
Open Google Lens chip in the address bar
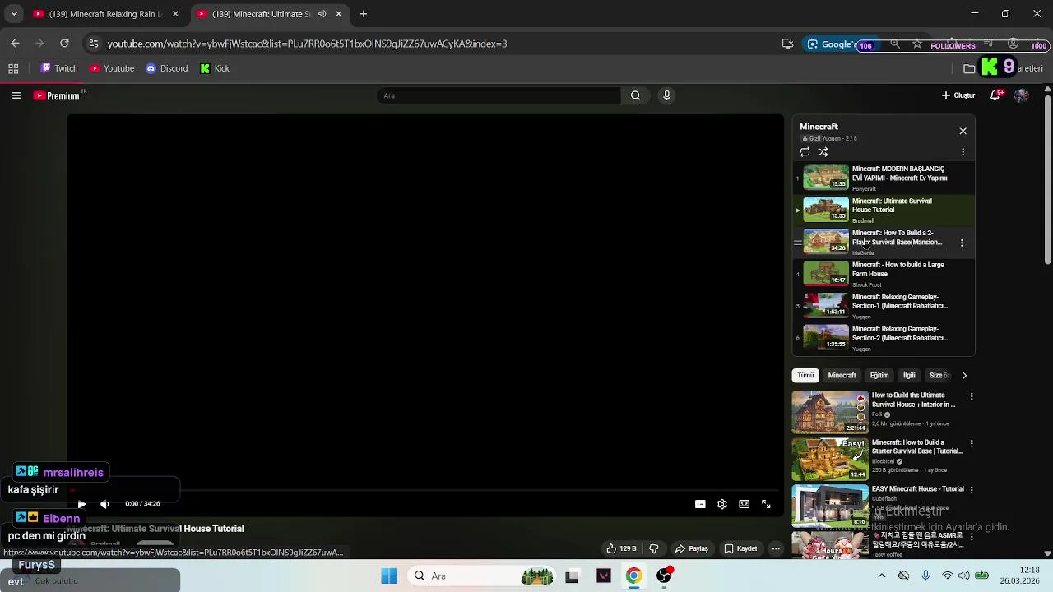(x=831, y=44)
